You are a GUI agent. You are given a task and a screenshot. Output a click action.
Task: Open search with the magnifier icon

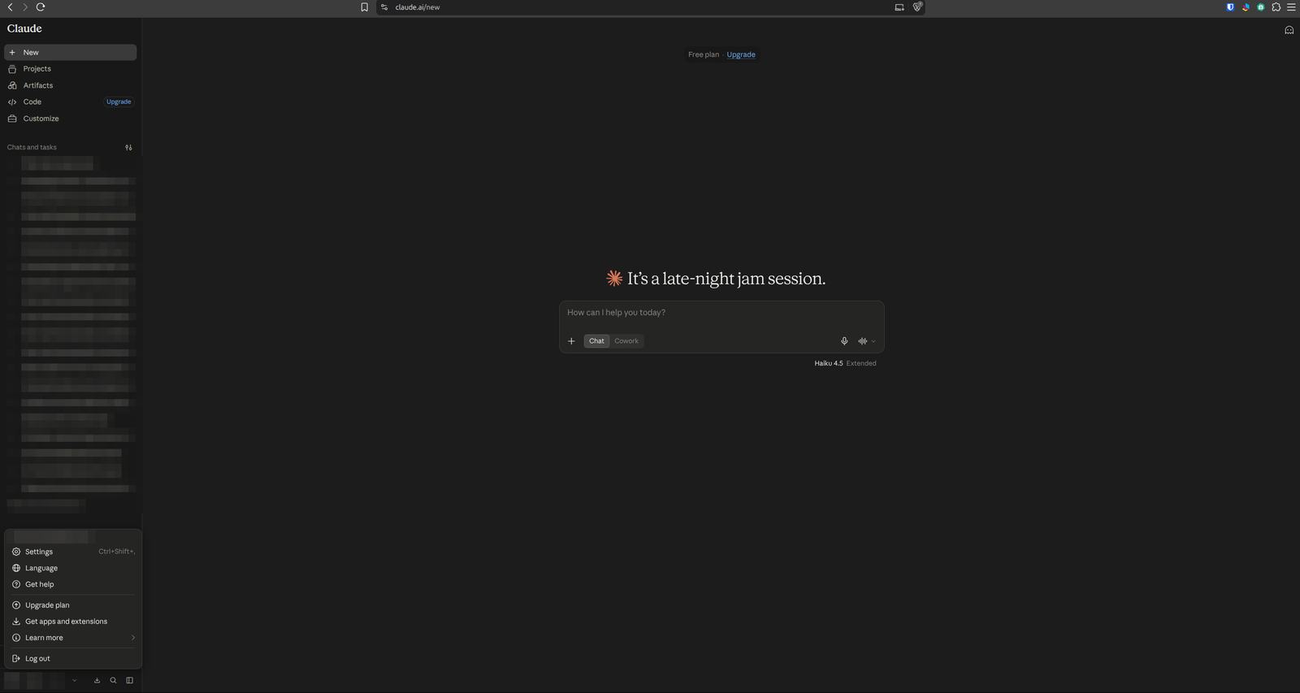click(x=113, y=681)
